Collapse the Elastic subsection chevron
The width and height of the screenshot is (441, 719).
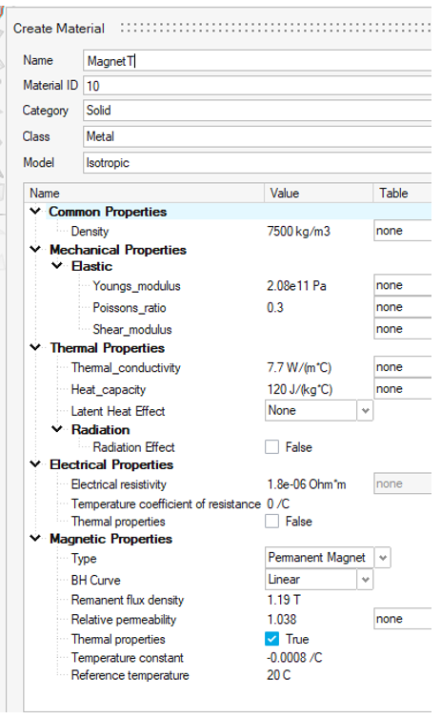point(57,265)
